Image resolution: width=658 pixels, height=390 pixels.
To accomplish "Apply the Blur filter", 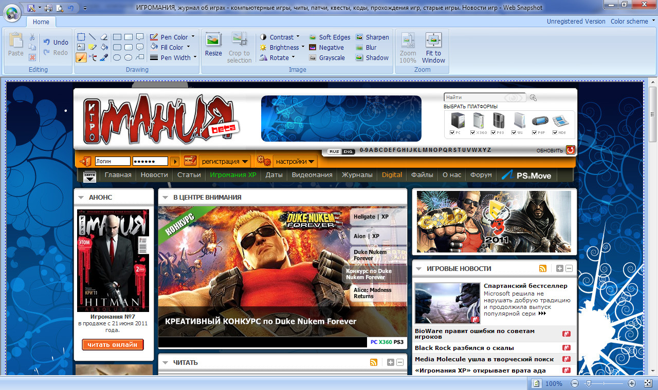I will tap(366, 47).
